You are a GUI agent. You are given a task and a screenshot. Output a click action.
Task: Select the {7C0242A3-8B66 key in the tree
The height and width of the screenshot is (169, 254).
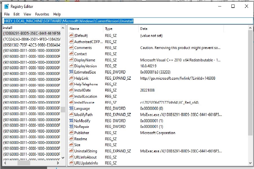coord(32,39)
